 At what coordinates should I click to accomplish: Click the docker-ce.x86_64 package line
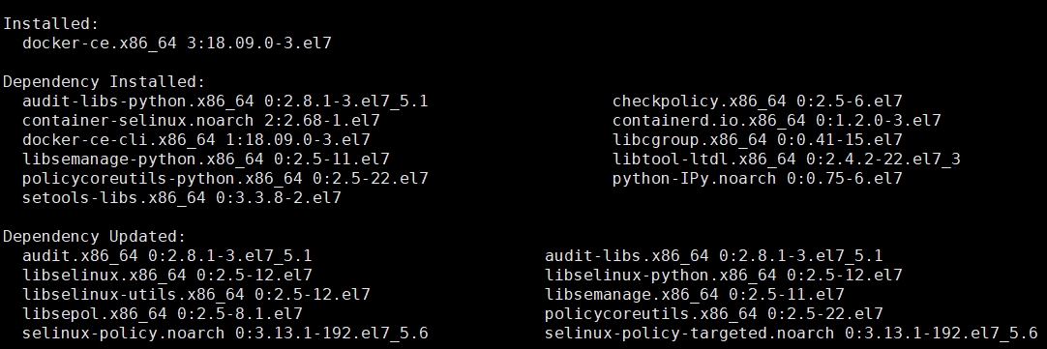coord(177,44)
